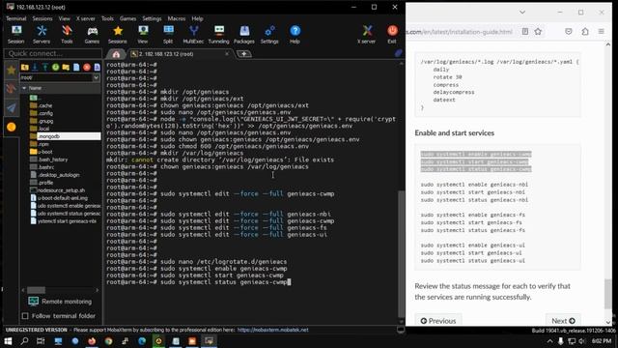Open the Terminal menu
Viewport: 618px width, 348px height.
click(x=15, y=18)
